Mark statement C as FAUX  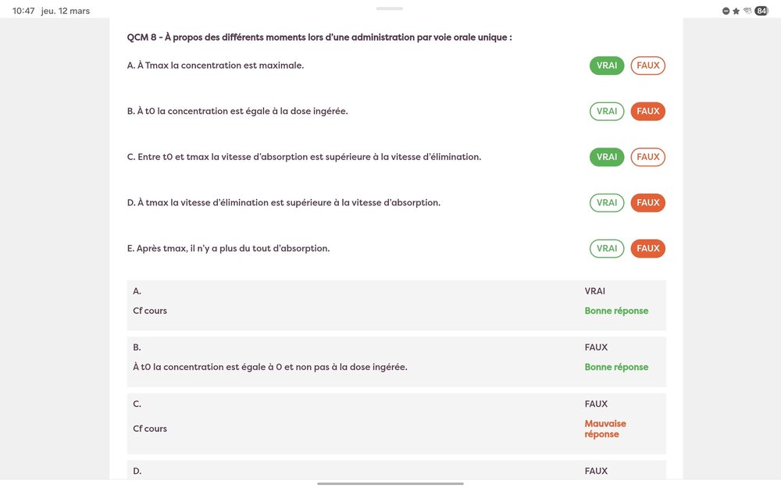(x=647, y=156)
